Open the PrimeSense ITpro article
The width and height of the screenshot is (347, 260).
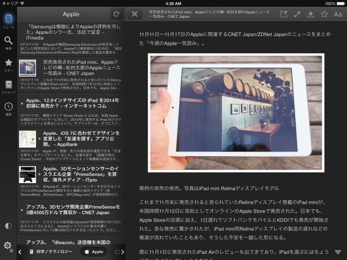point(71,182)
